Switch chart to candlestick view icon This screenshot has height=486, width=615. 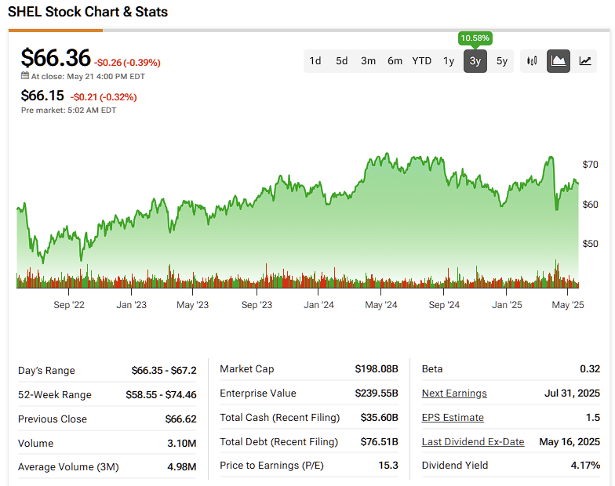[x=532, y=61]
